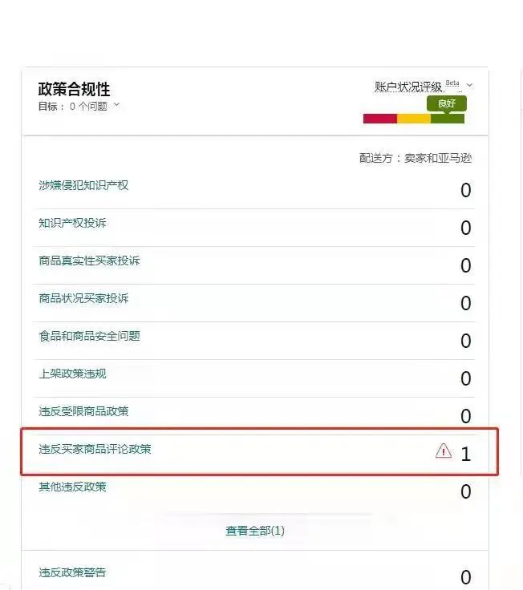Image resolution: width=523 pixels, height=590 pixels.
Task: Expand the 账户状况评级 dropdown chevron
Action: (469, 86)
